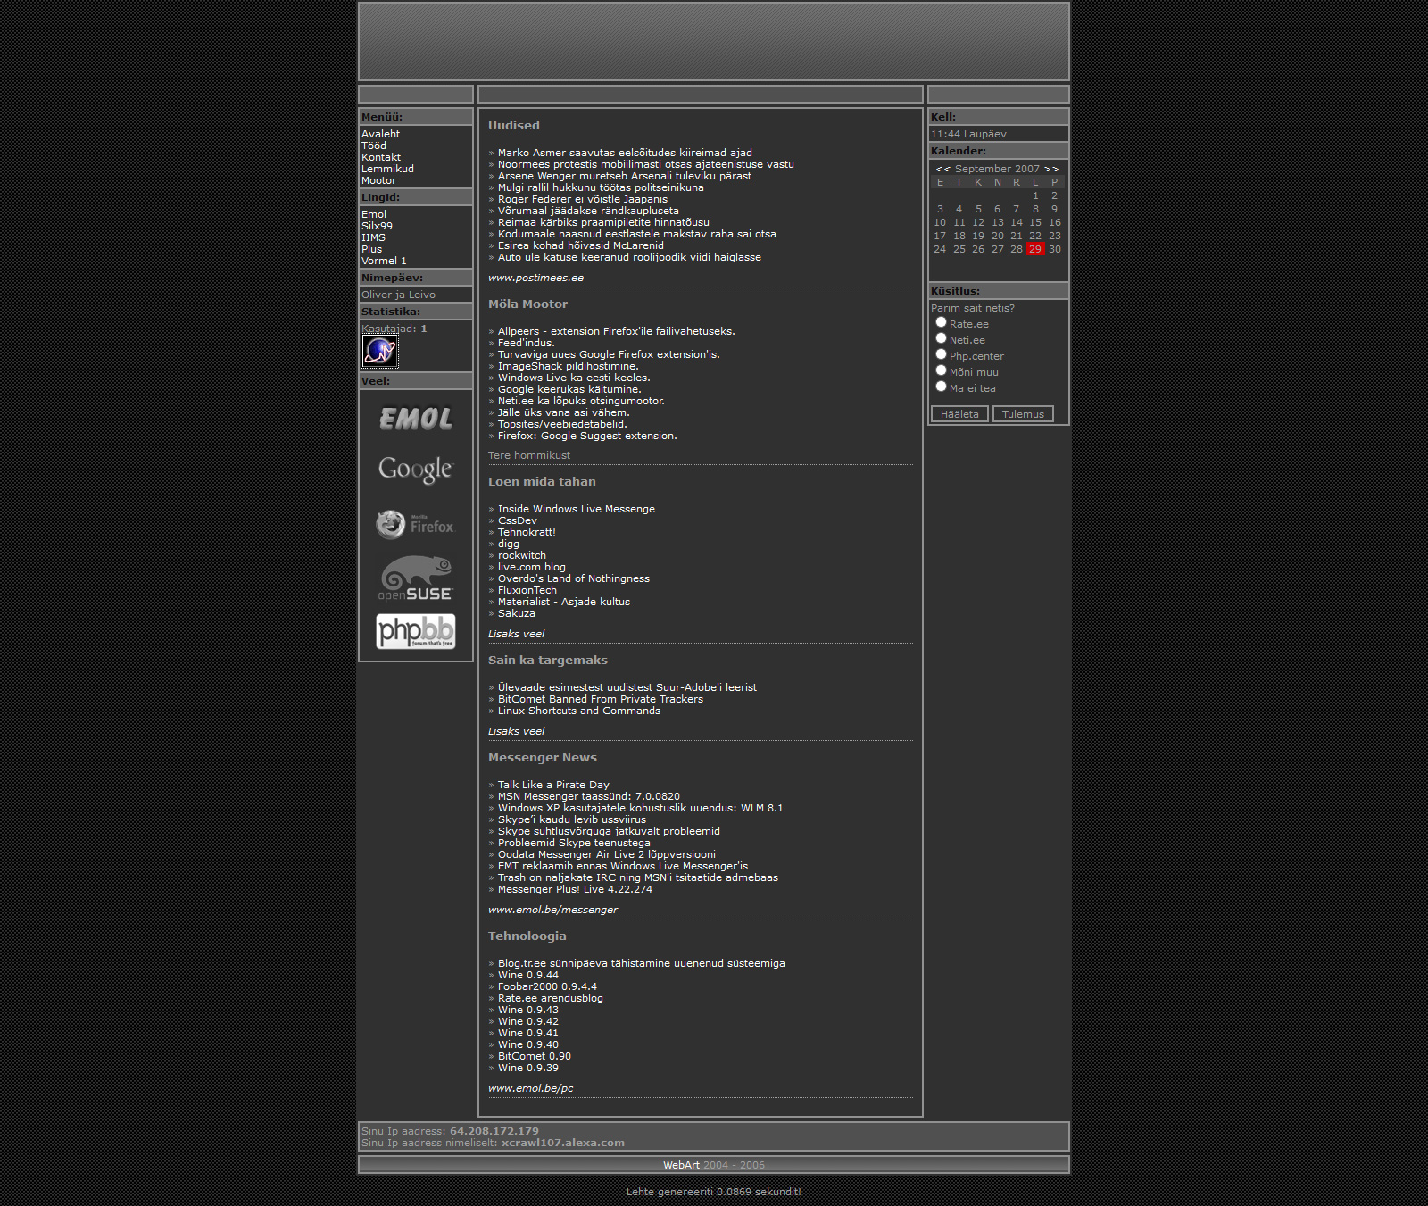Viewport: 1428px width, 1206px height.
Task: Select the Rate.ee poll option
Action: click(x=941, y=323)
